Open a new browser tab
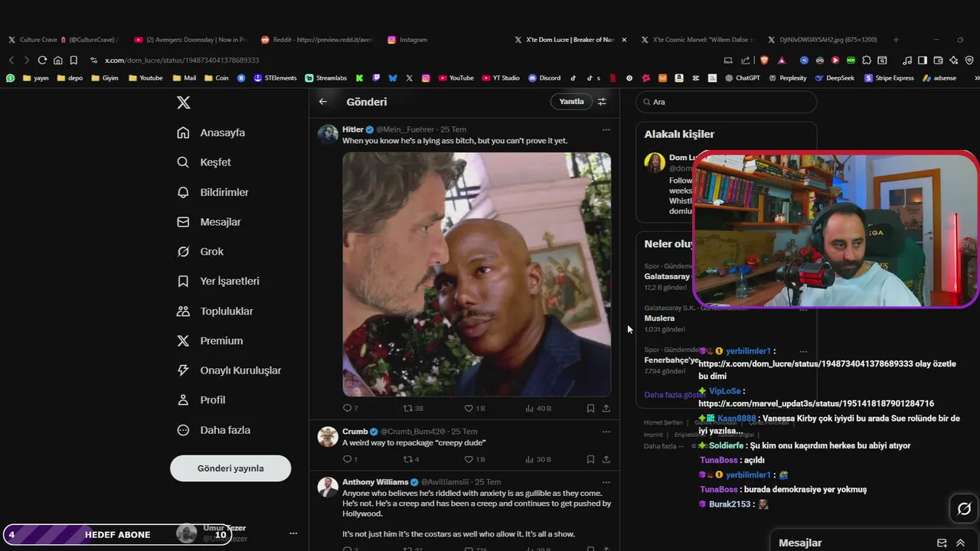980x551 pixels. (896, 40)
